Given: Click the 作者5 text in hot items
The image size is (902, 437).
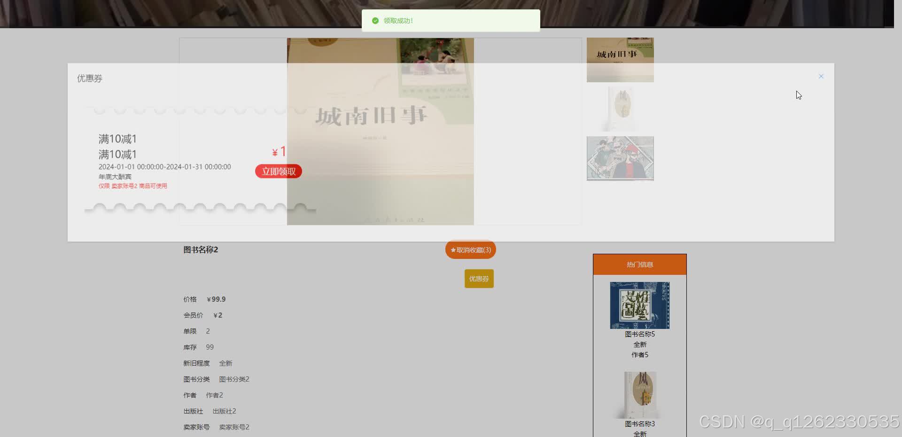Looking at the screenshot, I should 640,355.
